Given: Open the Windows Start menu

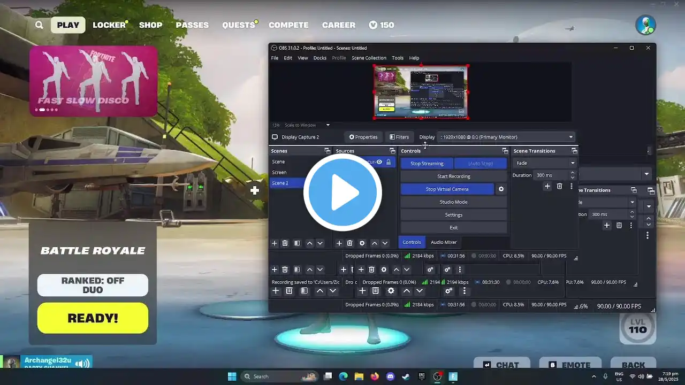Looking at the screenshot, I should (232, 376).
